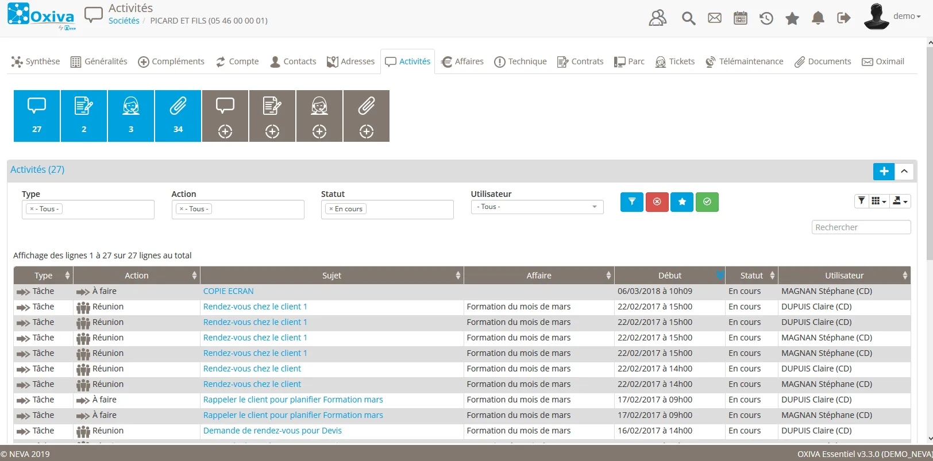
Task: Open the Compte tab
Action: [x=237, y=61]
